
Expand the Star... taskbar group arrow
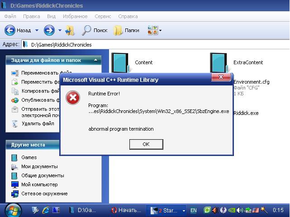(x=184, y=211)
